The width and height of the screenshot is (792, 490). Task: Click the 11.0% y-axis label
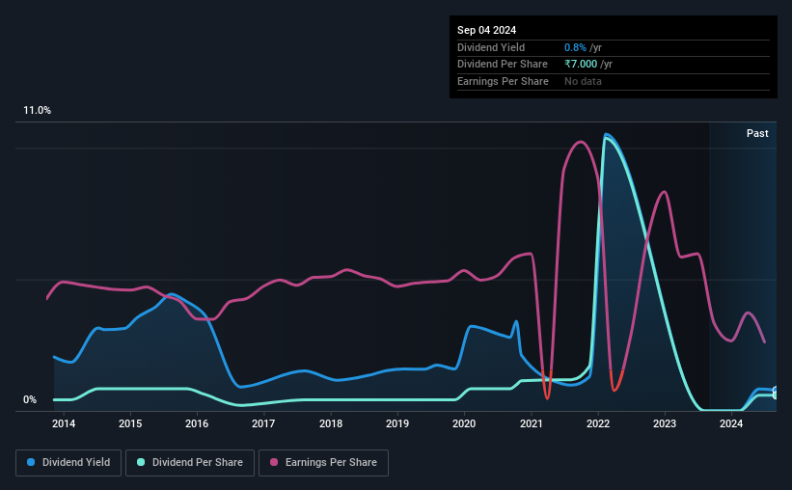(x=38, y=111)
